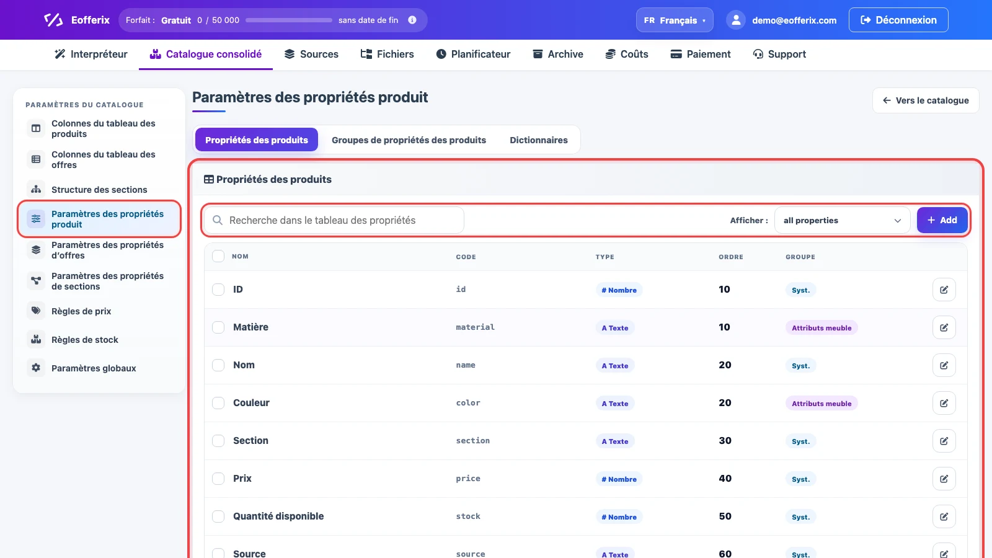Switch to Groupes de propriétés des produits tab
992x558 pixels.
pyautogui.click(x=409, y=139)
